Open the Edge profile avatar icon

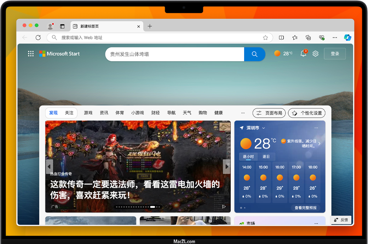click(x=51, y=26)
